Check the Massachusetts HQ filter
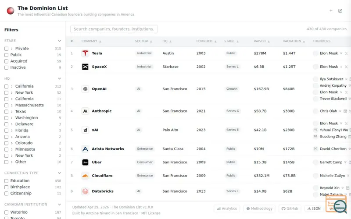 [6, 105]
